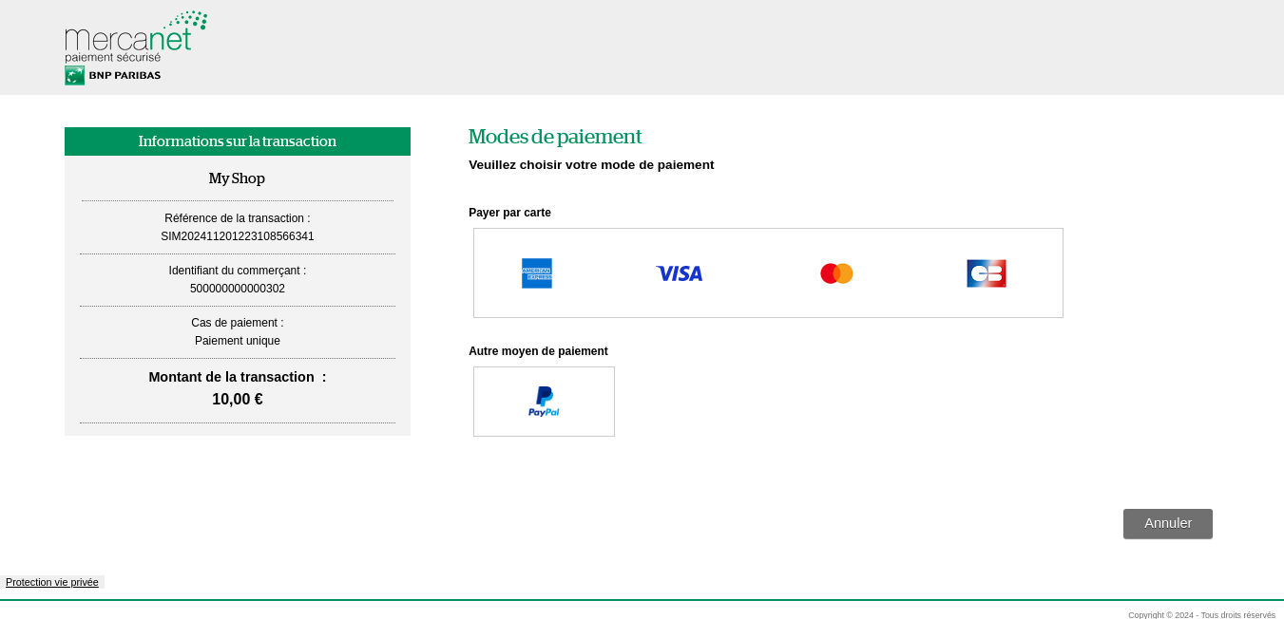Click the merchant identifier 500000000000302
The image size is (1284, 619).
click(x=237, y=289)
